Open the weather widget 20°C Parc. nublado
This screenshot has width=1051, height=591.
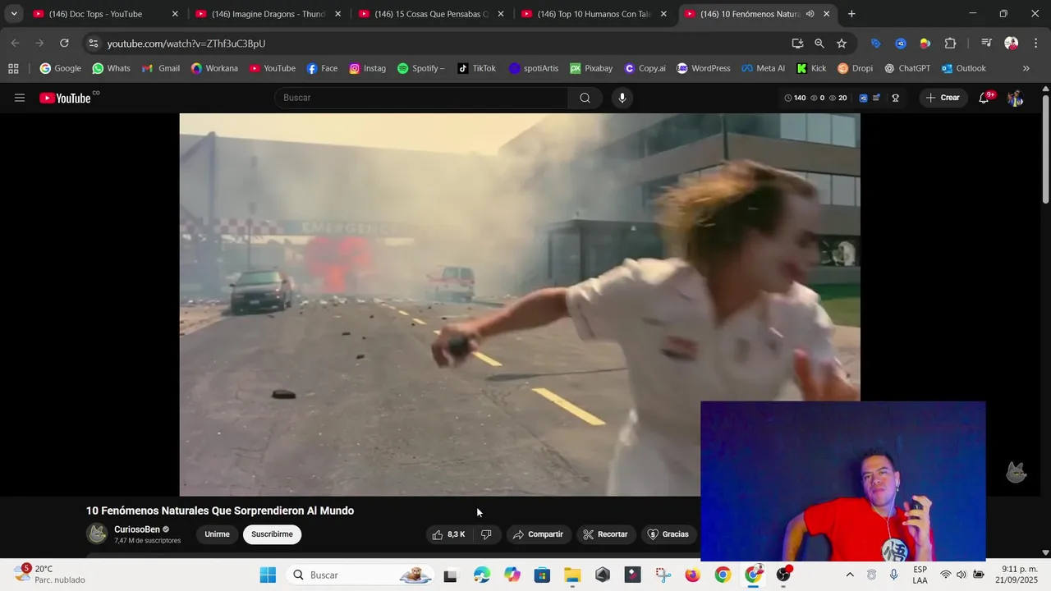(51, 575)
